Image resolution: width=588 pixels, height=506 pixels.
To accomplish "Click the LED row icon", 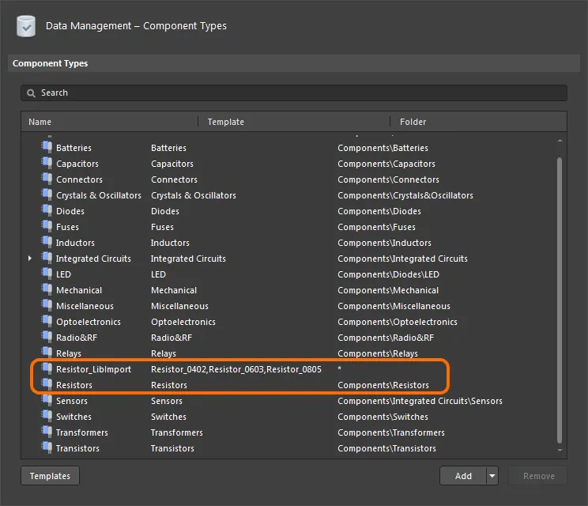I will [x=47, y=274].
